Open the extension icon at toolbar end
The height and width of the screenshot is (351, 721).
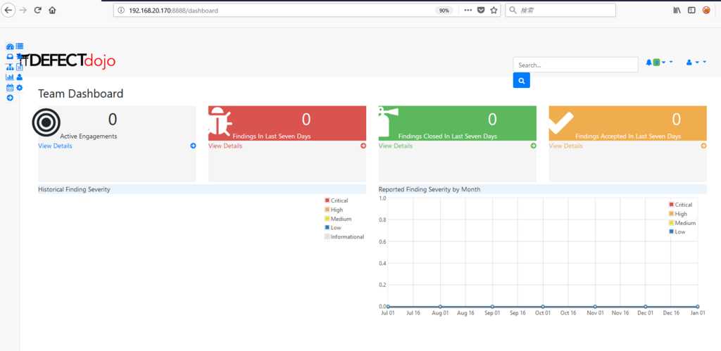(x=706, y=10)
